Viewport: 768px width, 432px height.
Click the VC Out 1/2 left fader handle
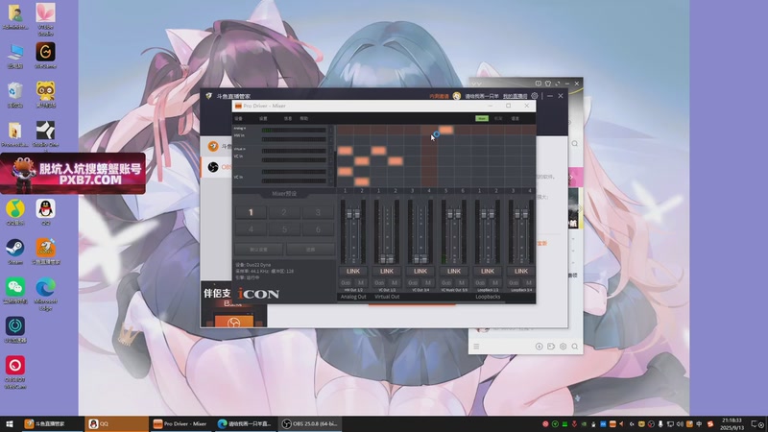click(383, 258)
